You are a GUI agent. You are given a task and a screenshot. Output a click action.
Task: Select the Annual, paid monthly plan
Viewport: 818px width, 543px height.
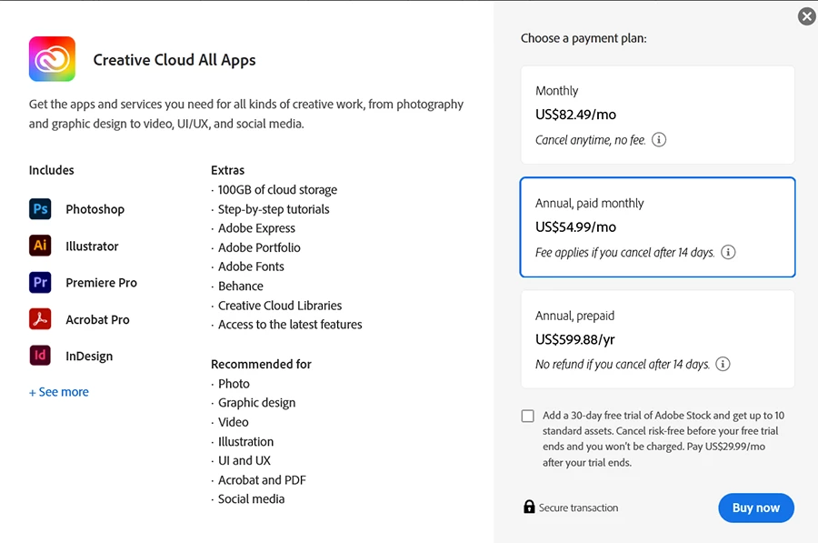657,226
